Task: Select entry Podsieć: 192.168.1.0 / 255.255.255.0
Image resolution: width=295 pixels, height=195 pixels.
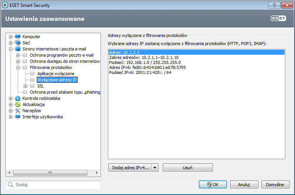Action: click(197, 62)
